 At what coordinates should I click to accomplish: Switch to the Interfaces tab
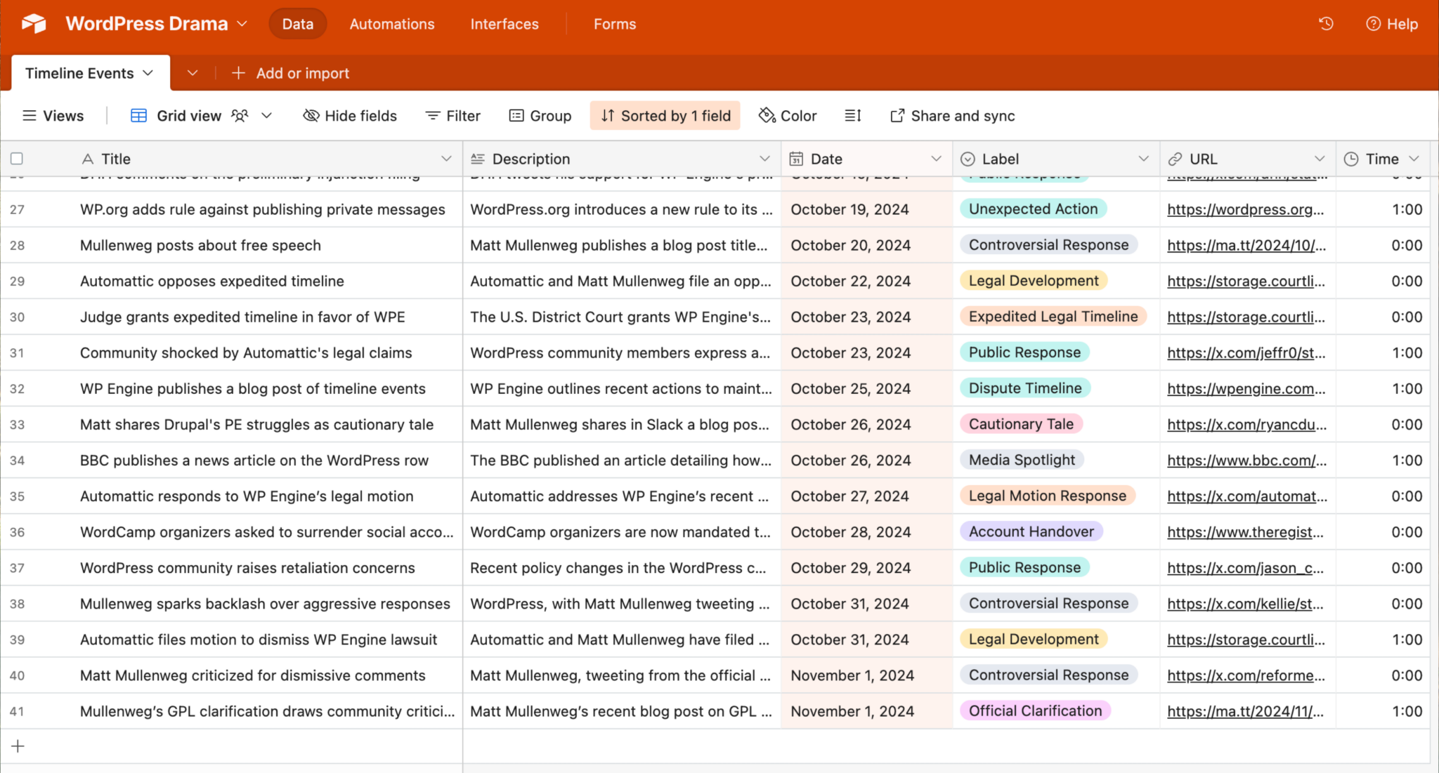click(x=504, y=24)
